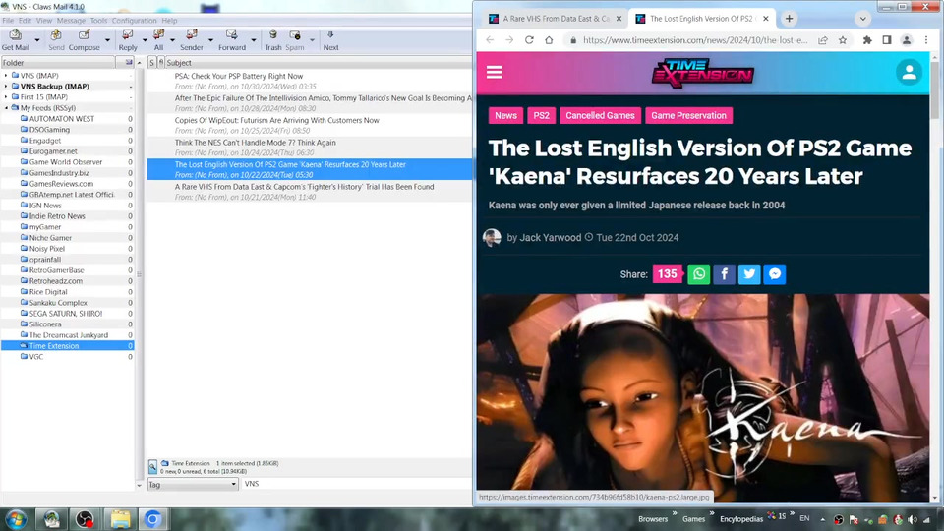
Task: Bookmark this page with the star icon
Action: tap(843, 39)
